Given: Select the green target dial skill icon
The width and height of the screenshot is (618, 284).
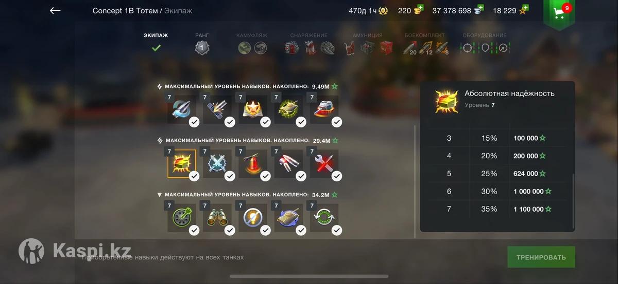Looking at the screenshot, I should tap(182, 218).
